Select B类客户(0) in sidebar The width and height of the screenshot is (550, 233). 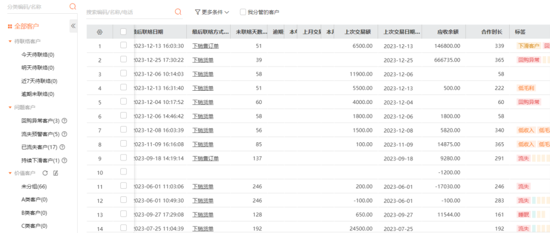35,213
